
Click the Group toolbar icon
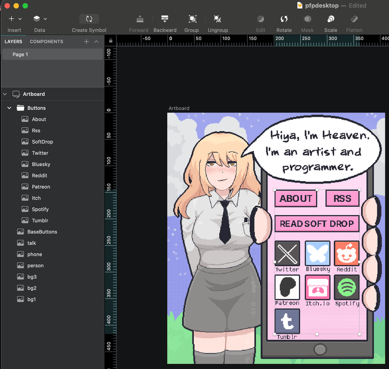pos(192,19)
